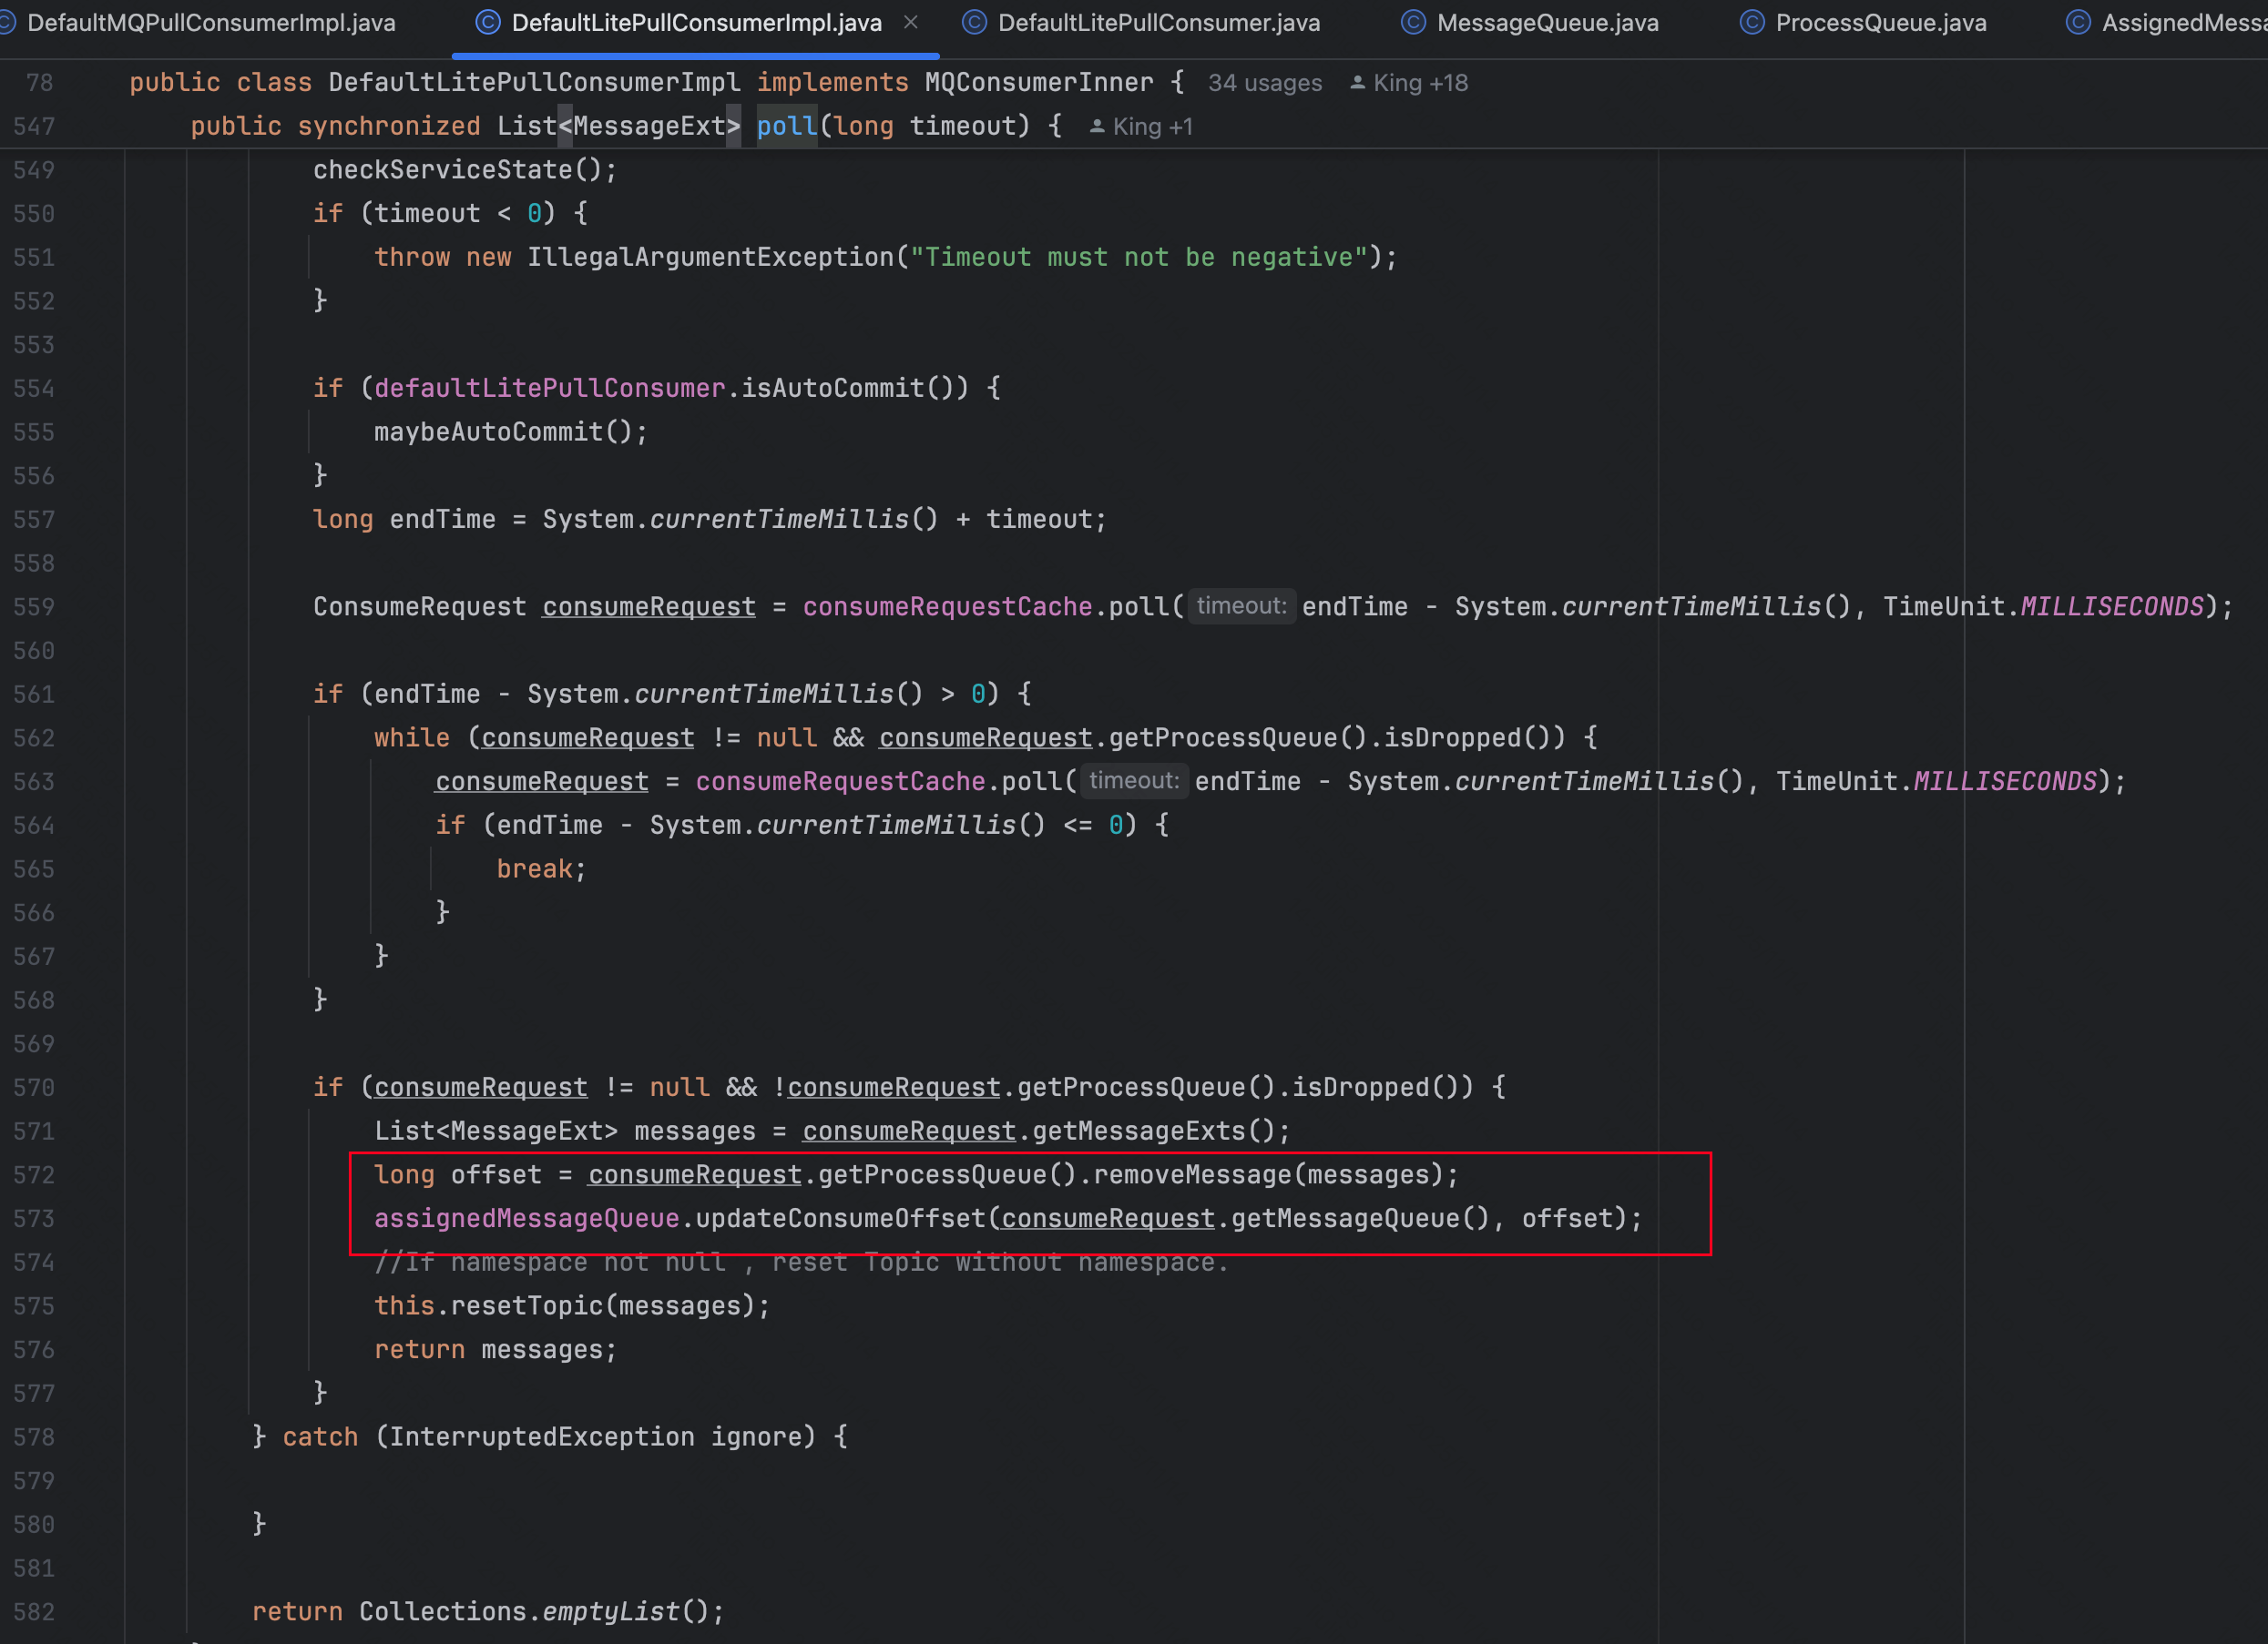This screenshot has height=1644, width=2268.
Task: Select the MessageQueue.java editor tab
Action: 1547,22
